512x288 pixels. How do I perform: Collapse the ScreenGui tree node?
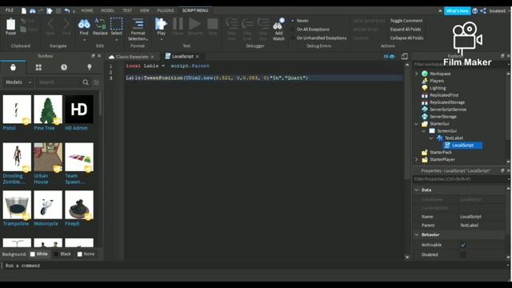click(x=424, y=131)
